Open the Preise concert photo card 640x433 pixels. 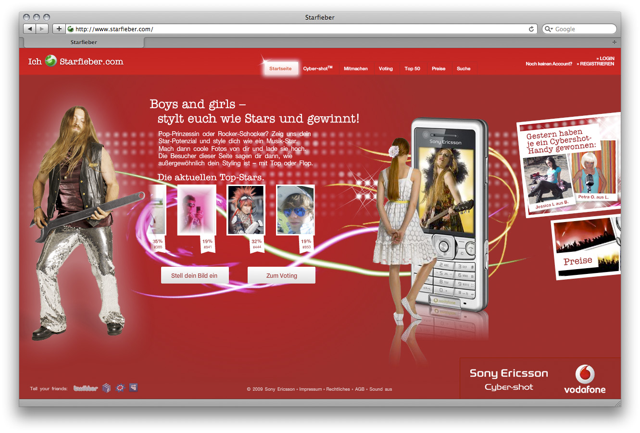586,248
